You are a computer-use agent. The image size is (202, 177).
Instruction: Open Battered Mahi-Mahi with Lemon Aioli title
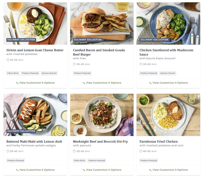34,141
